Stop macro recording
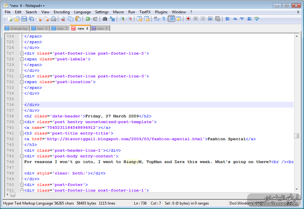Image resolution: width=304 pixels, height=209 pixels. pyautogui.click(x=195, y=19)
